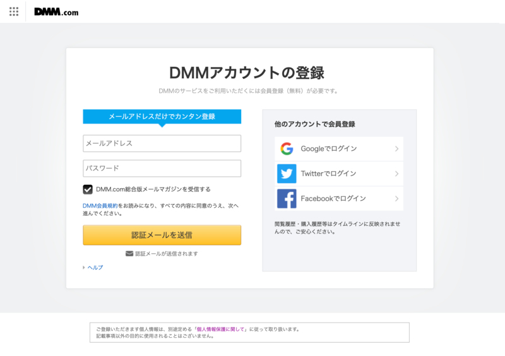This screenshot has width=505, height=356.
Task: Click the DMMアカウントの登録 heading
Action: [247, 73]
